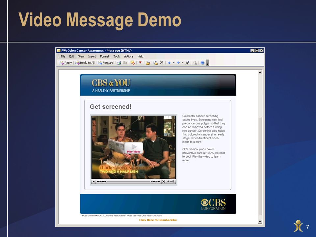316x237 pixels.
Task: Close the message window
Action: pos(261,50)
